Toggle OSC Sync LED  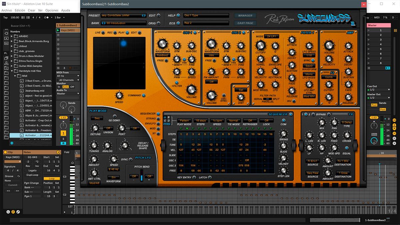click(x=224, y=95)
